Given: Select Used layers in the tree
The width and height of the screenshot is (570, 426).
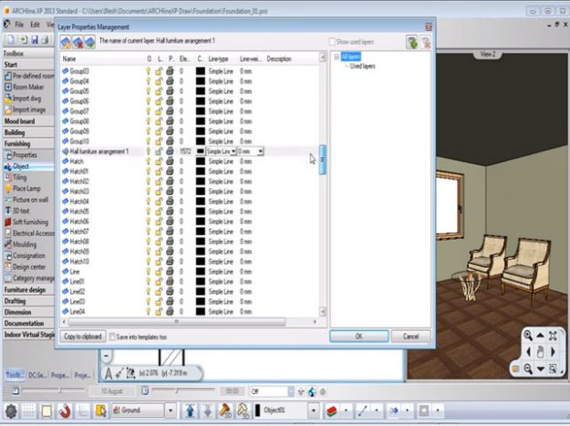Looking at the screenshot, I should point(365,67).
